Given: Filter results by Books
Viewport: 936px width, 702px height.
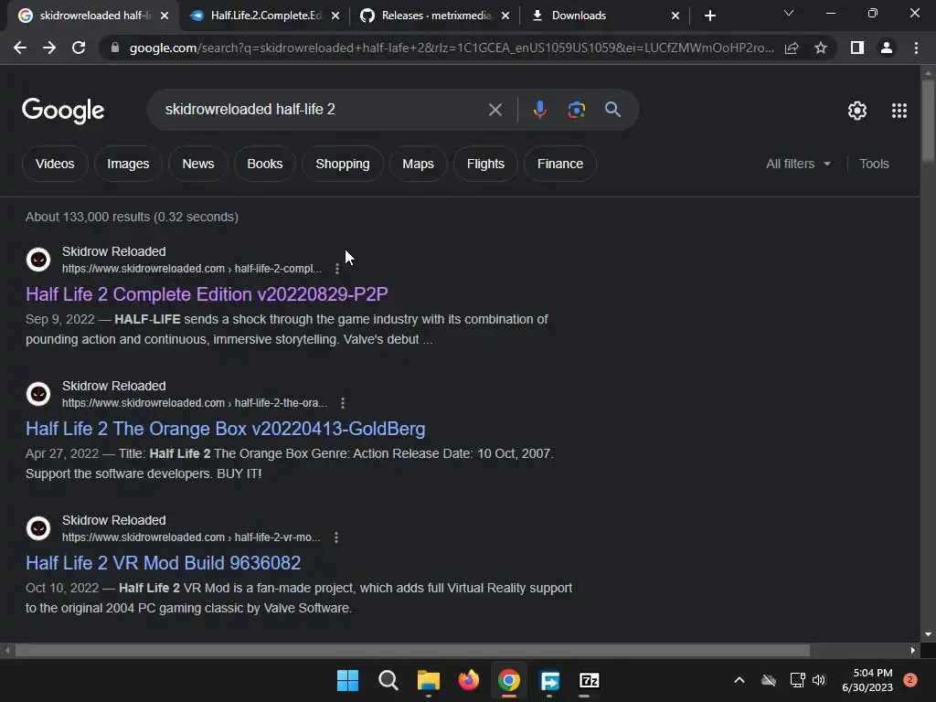Looking at the screenshot, I should click(x=265, y=164).
